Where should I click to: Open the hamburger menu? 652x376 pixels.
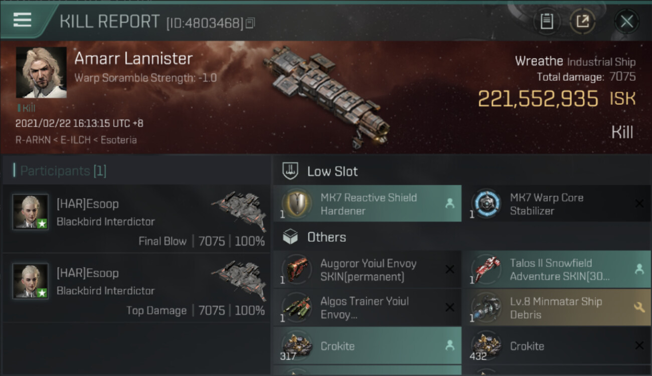tap(23, 20)
